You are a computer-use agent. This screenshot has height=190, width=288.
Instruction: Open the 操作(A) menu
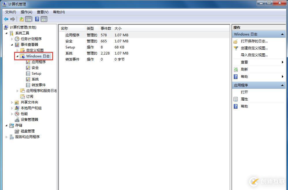pyautogui.click(x=27, y=12)
